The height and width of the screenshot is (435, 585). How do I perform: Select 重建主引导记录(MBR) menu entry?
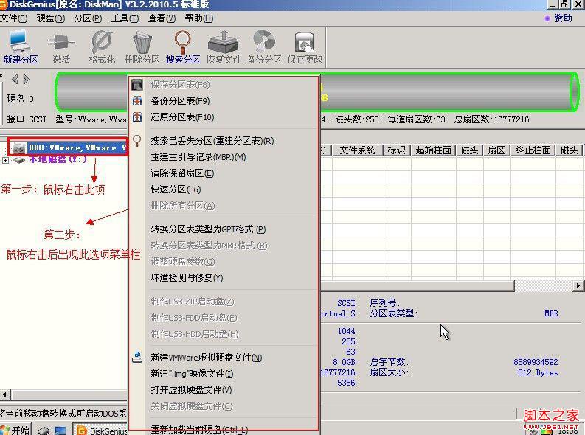(223, 157)
